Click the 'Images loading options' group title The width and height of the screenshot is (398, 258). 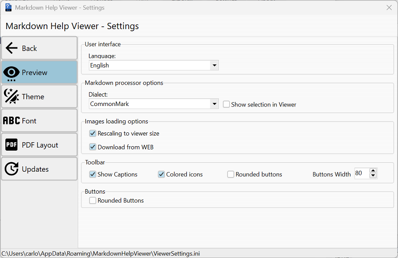coord(116,122)
